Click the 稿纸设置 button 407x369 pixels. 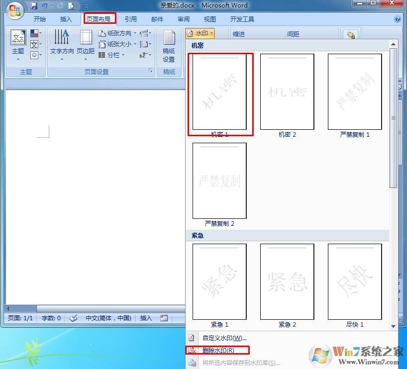point(169,46)
